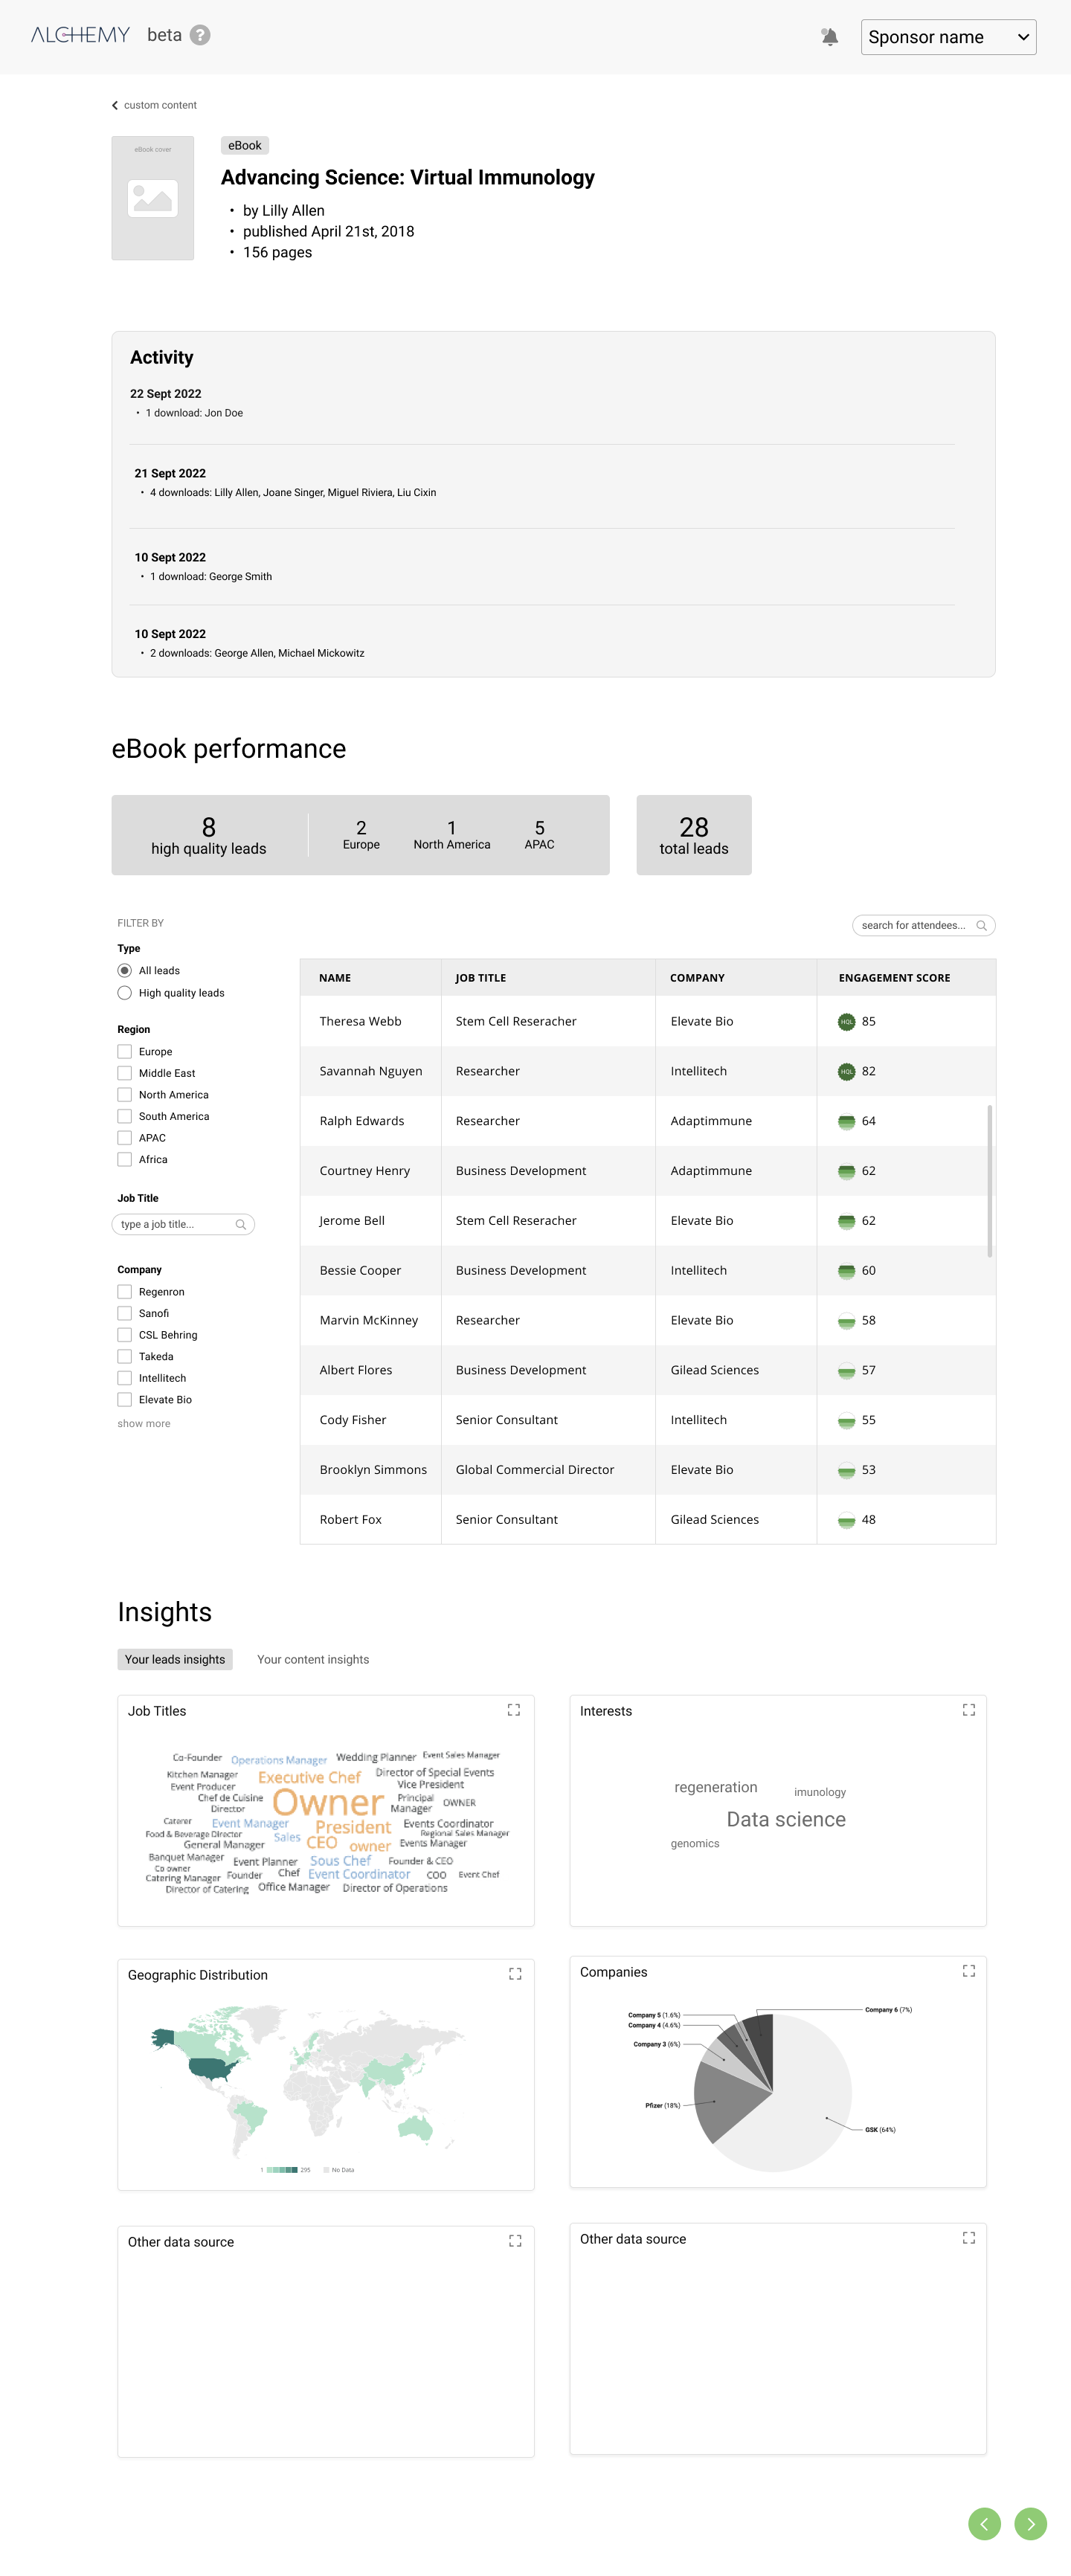1071x2576 pixels.
Task: Expand the right Other data source card
Action: (x=968, y=2238)
